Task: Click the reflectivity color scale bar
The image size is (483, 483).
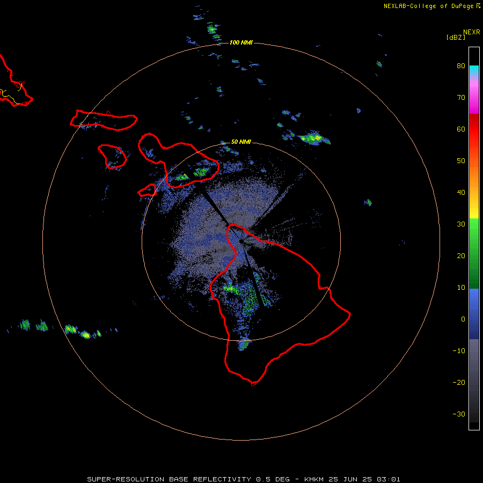Action: click(x=474, y=238)
